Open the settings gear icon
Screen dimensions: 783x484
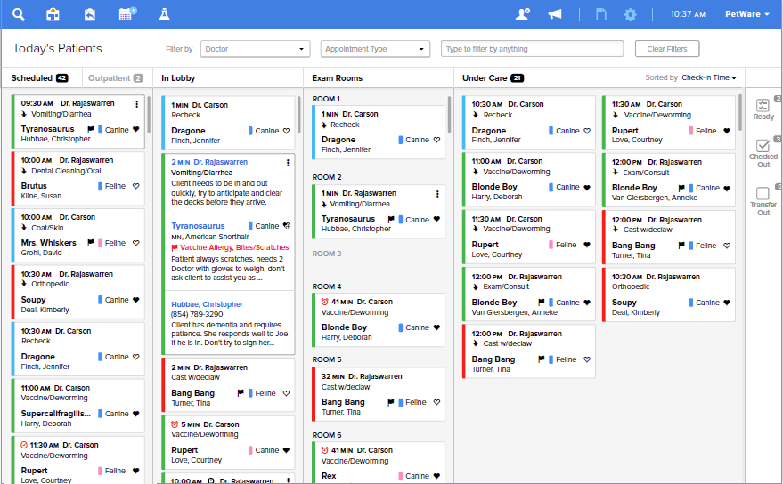630,14
